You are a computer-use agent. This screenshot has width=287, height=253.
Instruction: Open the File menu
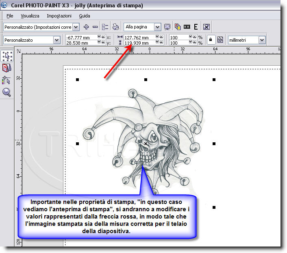(x=10, y=16)
